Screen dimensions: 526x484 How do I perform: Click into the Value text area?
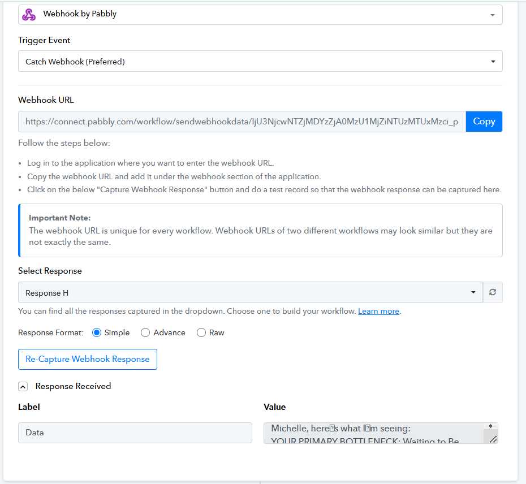tap(373, 433)
